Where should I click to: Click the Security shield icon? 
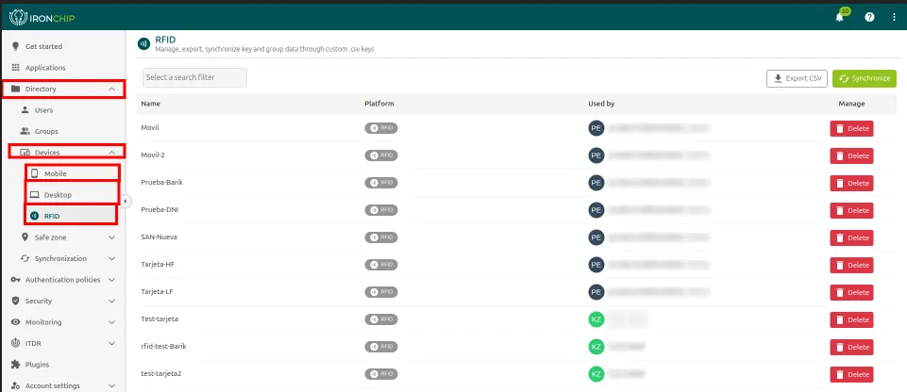(x=16, y=301)
